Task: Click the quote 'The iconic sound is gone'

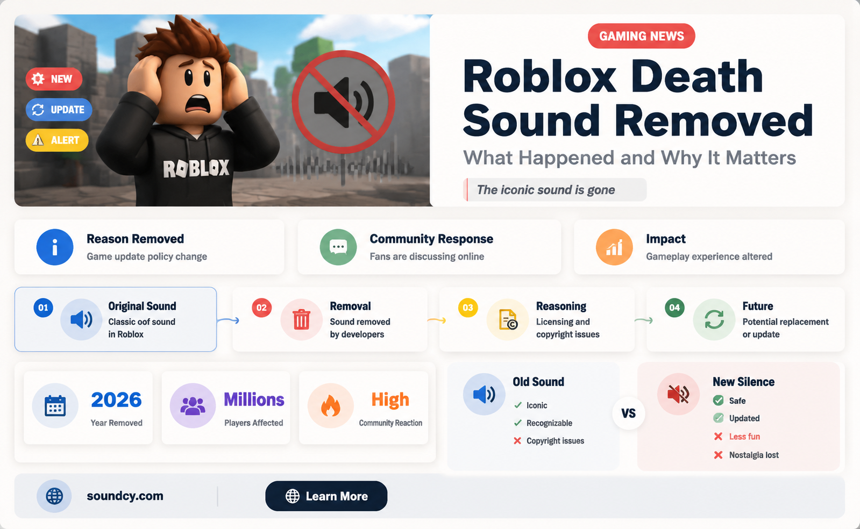Action: click(x=546, y=190)
